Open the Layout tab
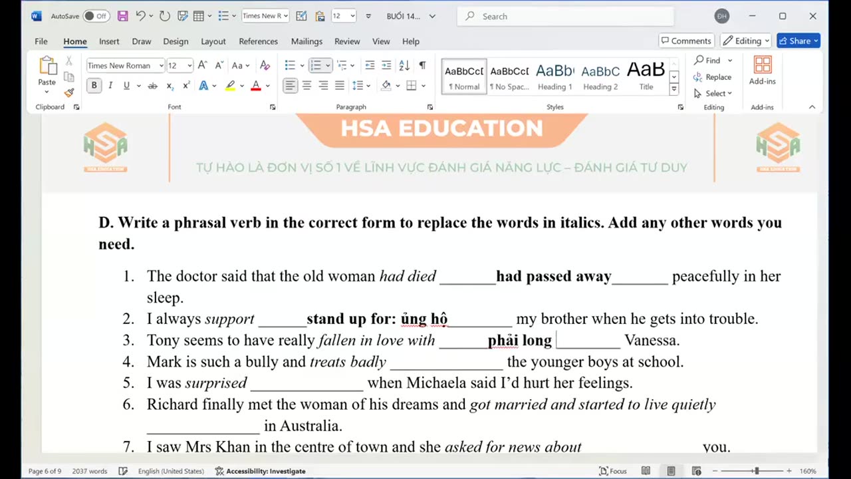 tap(213, 41)
